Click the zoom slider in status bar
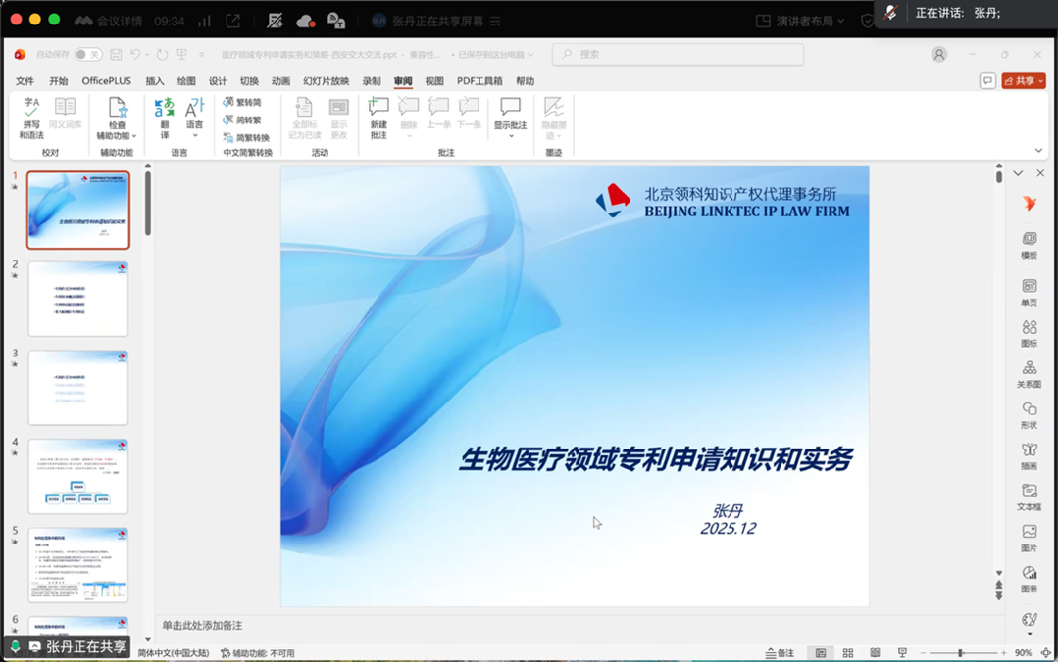The width and height of the screenshot is (1058, 662). (961, 653)
